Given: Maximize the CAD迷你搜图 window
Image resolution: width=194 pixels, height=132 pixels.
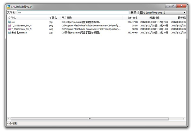Looking at the screenshot, I should pyautogui.click(x=174, y=6).
